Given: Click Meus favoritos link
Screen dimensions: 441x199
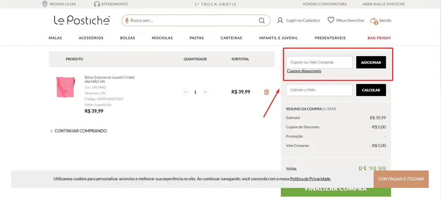Looking at the screenshot, I should 350,20.
